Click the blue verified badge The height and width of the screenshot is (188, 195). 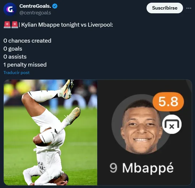(55, 6)
